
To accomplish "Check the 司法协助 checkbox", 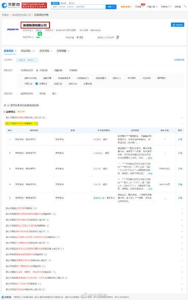I will 145,78.
